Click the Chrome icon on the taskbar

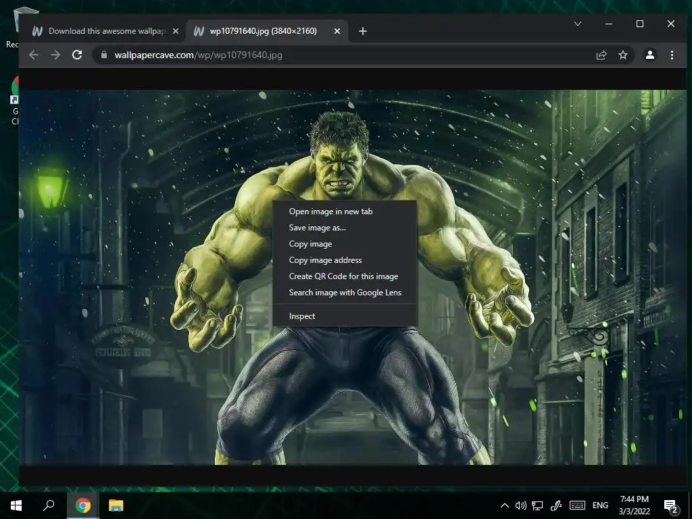(x=83, y=505)
